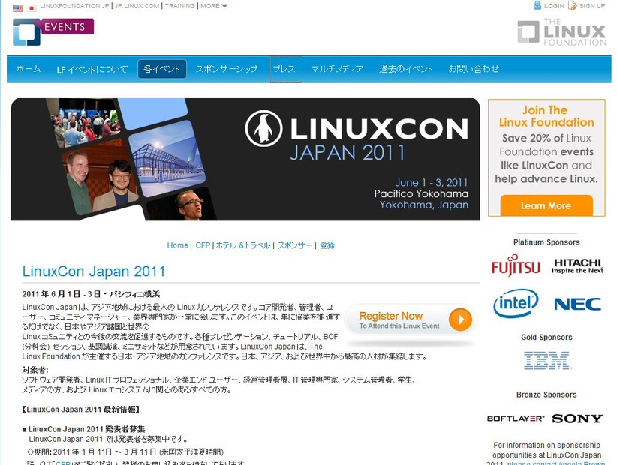Open the ホテル＆トラベル link
The width and height of the screenshot is (617, 465).
click(243, 245)
